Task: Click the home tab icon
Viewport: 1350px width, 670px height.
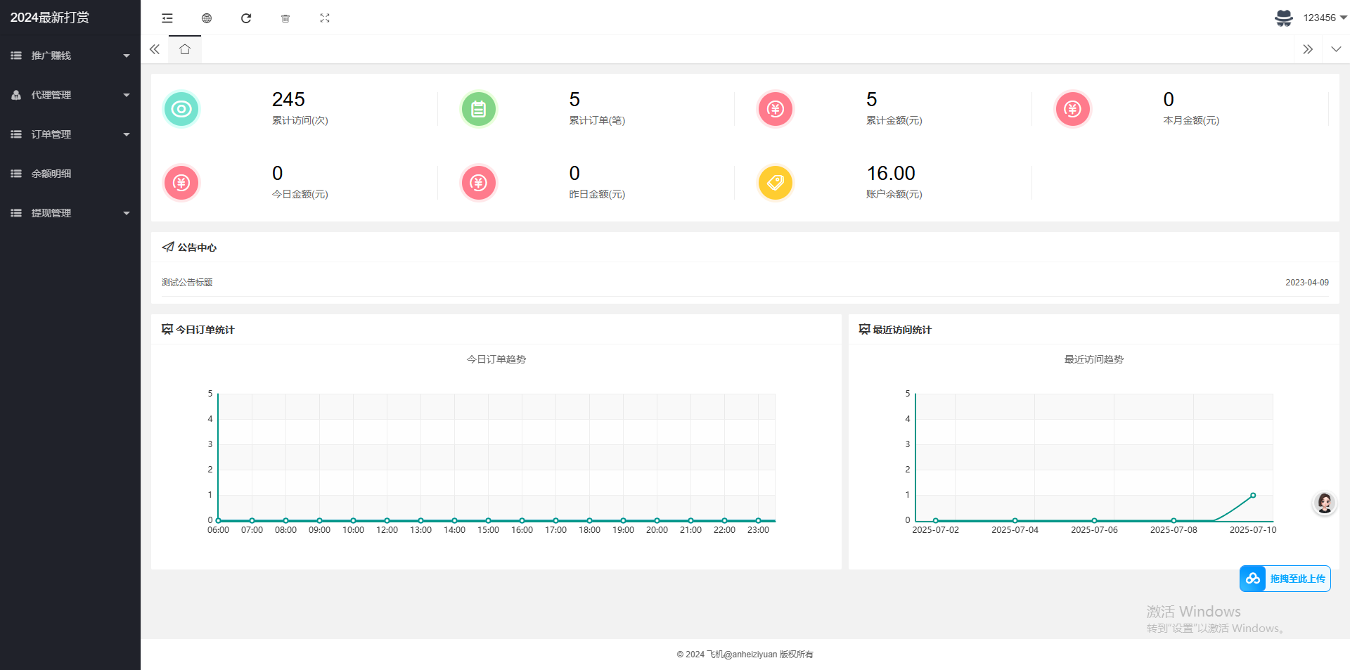Action: [185, 49]
